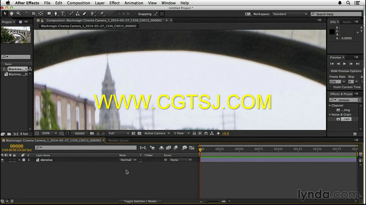Toggle region of interest in viewer
The width and height of the screenshot is (366, 205).
134,133
